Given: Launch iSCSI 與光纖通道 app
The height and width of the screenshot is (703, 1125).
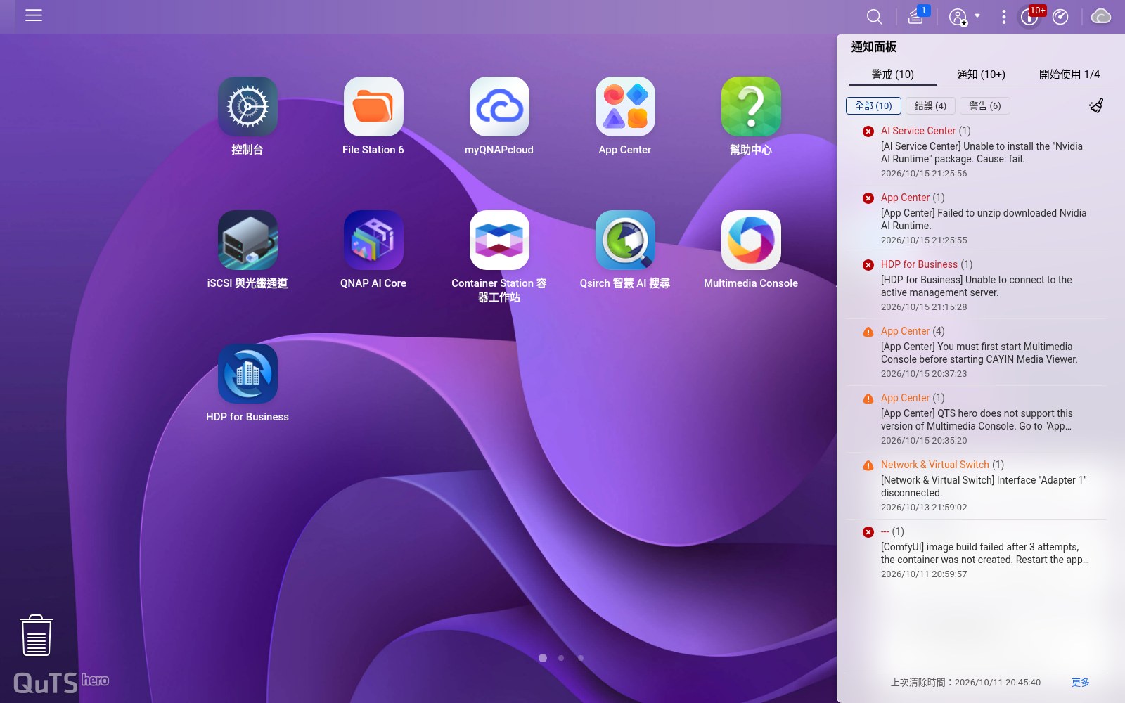Looking at the screenshot, I should click(x=247, y=240).
